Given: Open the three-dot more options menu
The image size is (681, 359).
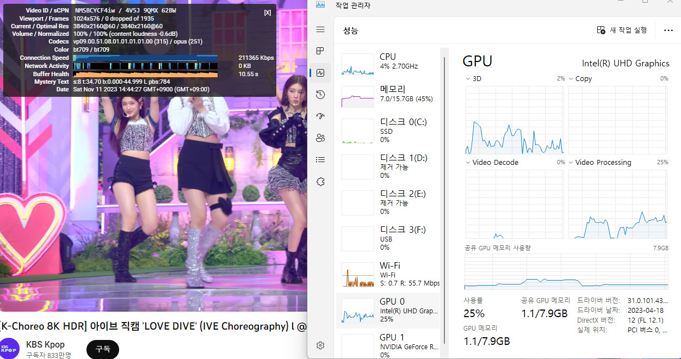Looking at the screenshot, I should point(668,30).
